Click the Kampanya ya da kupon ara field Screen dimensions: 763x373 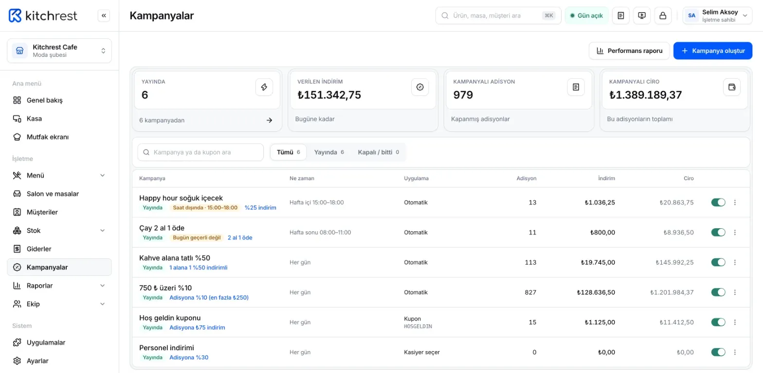pos(200,152)
